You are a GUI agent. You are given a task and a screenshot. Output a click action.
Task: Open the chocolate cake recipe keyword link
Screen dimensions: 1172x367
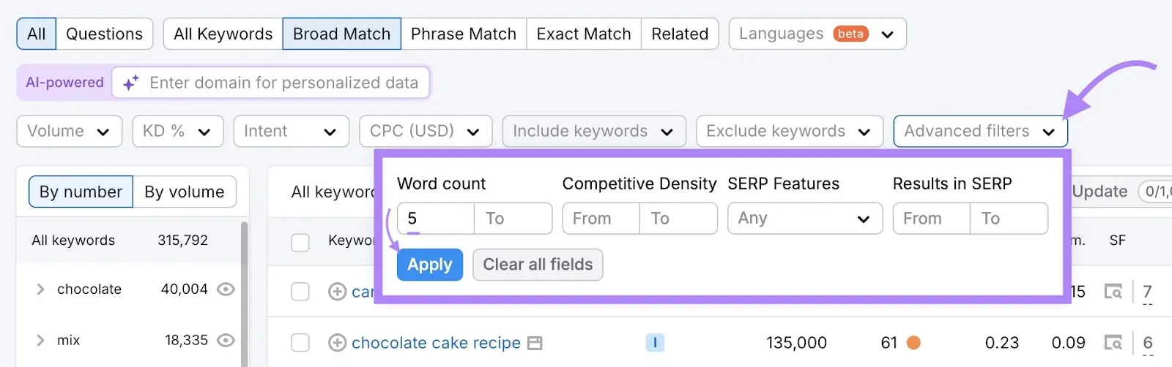coord(436,343)
